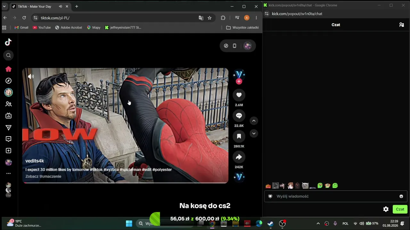
Task: Open a new Chrome tab
Action: coord(77,6)
